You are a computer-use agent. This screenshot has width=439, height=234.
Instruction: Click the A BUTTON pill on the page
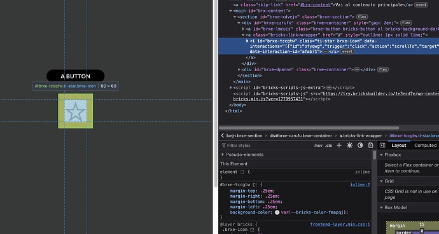point(75,76)
